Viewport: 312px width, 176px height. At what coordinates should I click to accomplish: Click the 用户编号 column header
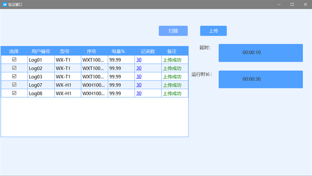pyautogui.click(x=41, y=52)
